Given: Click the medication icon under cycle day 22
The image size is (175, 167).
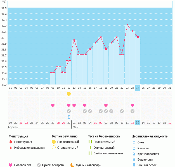Looking at the screenshot, I should click(122, 111).
